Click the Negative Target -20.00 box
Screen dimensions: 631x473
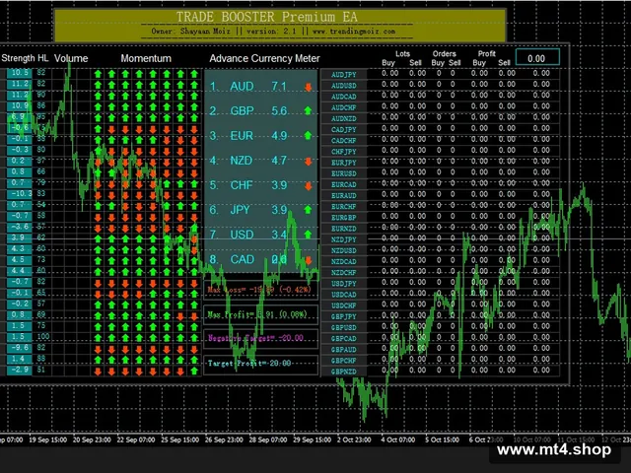tap(260, 338)
